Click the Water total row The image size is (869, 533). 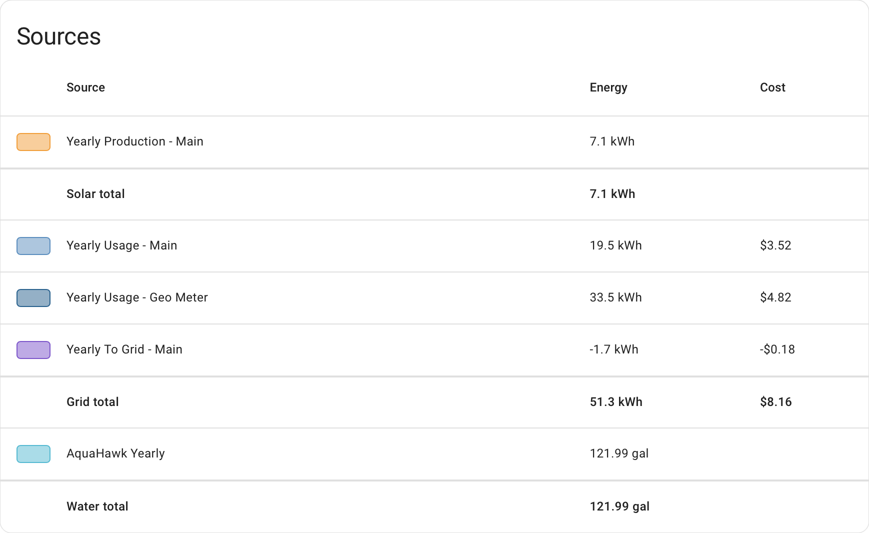pyautogui.click(x=97, y=506)
